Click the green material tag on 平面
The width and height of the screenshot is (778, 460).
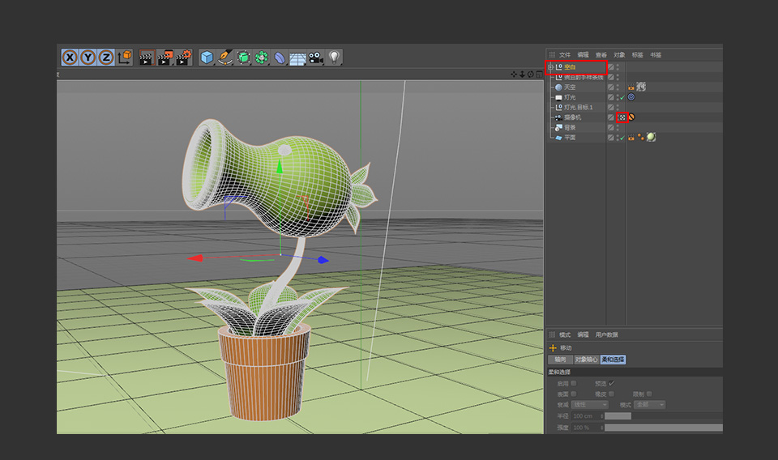(x=651, y=137)
